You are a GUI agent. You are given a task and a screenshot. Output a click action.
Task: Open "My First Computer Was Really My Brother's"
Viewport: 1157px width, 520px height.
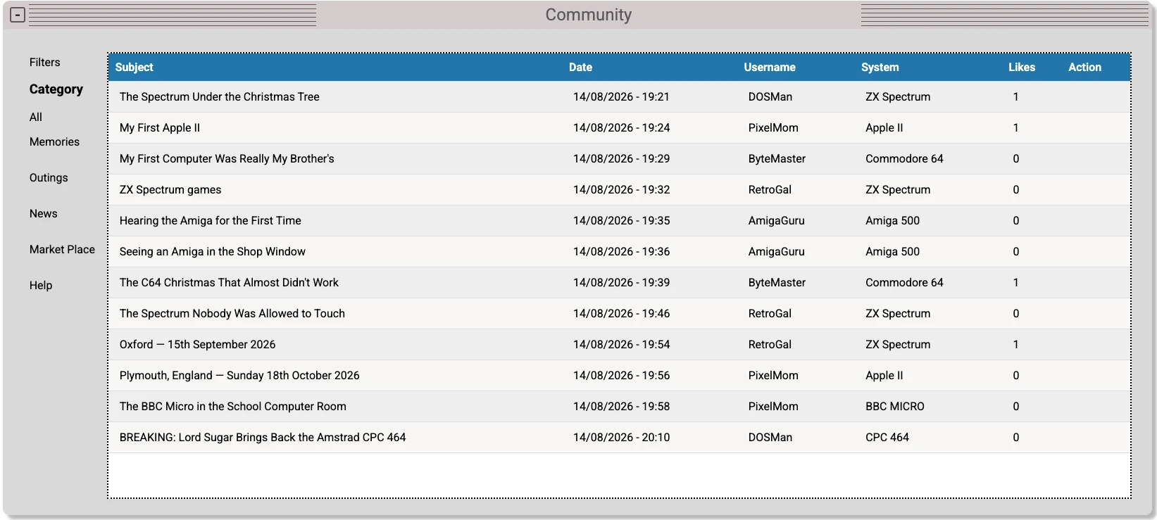click(x=227, y=158)
